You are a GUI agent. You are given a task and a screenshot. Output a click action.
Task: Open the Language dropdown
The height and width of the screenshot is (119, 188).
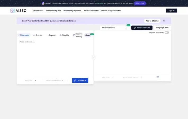coord(162,28)
